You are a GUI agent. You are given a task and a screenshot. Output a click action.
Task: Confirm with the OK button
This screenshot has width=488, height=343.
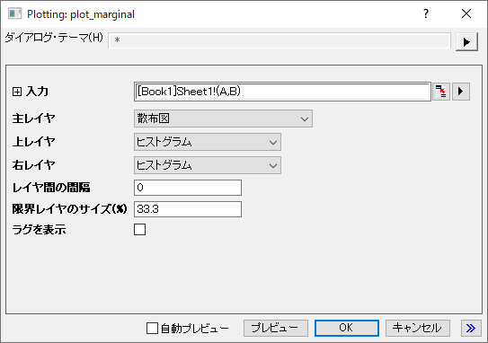[347, 328]
